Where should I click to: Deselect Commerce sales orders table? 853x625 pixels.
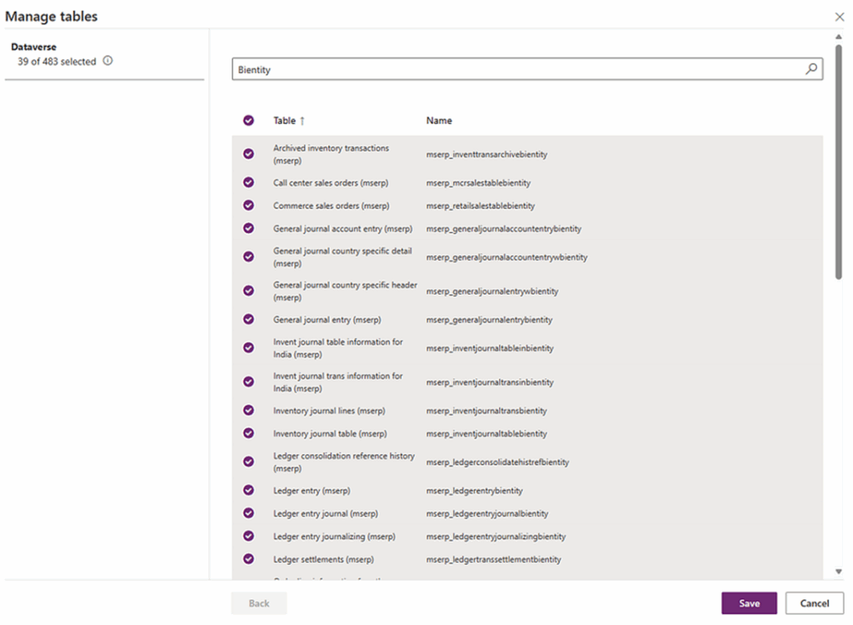(248, 206)
